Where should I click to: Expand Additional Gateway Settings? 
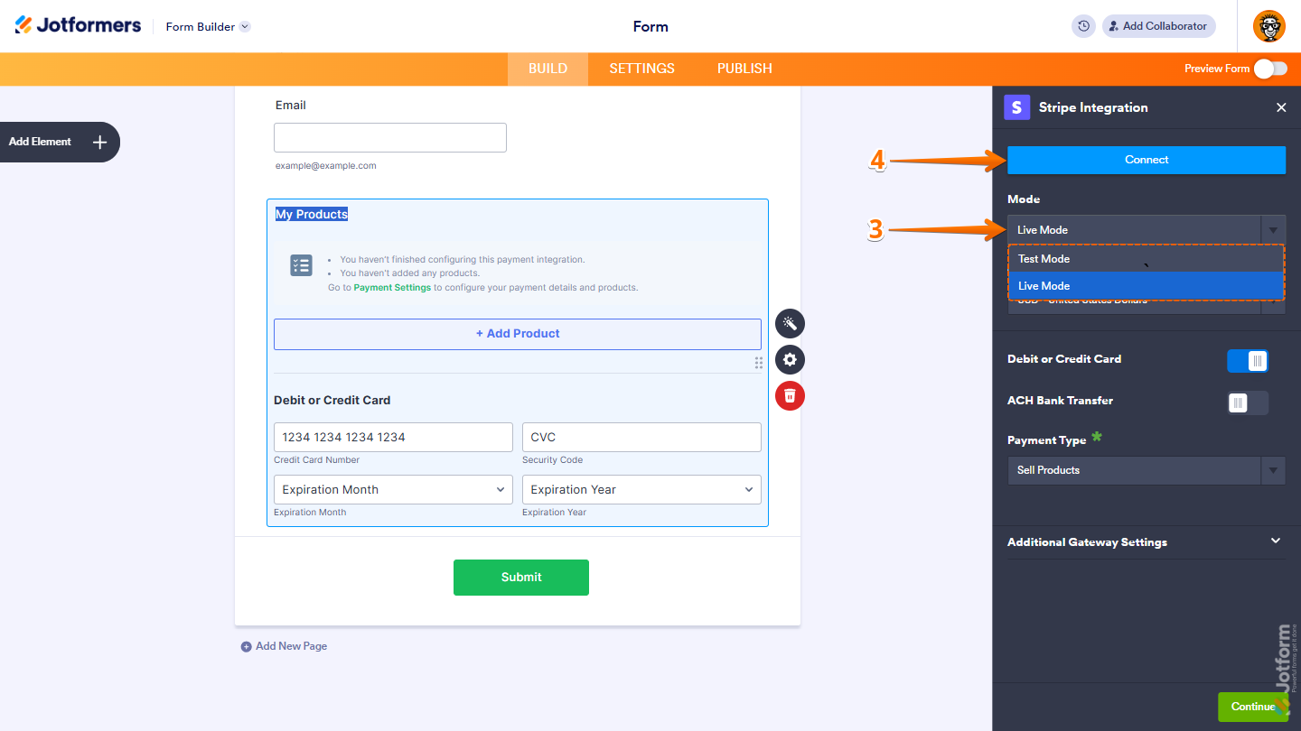tap(1146, 542)
